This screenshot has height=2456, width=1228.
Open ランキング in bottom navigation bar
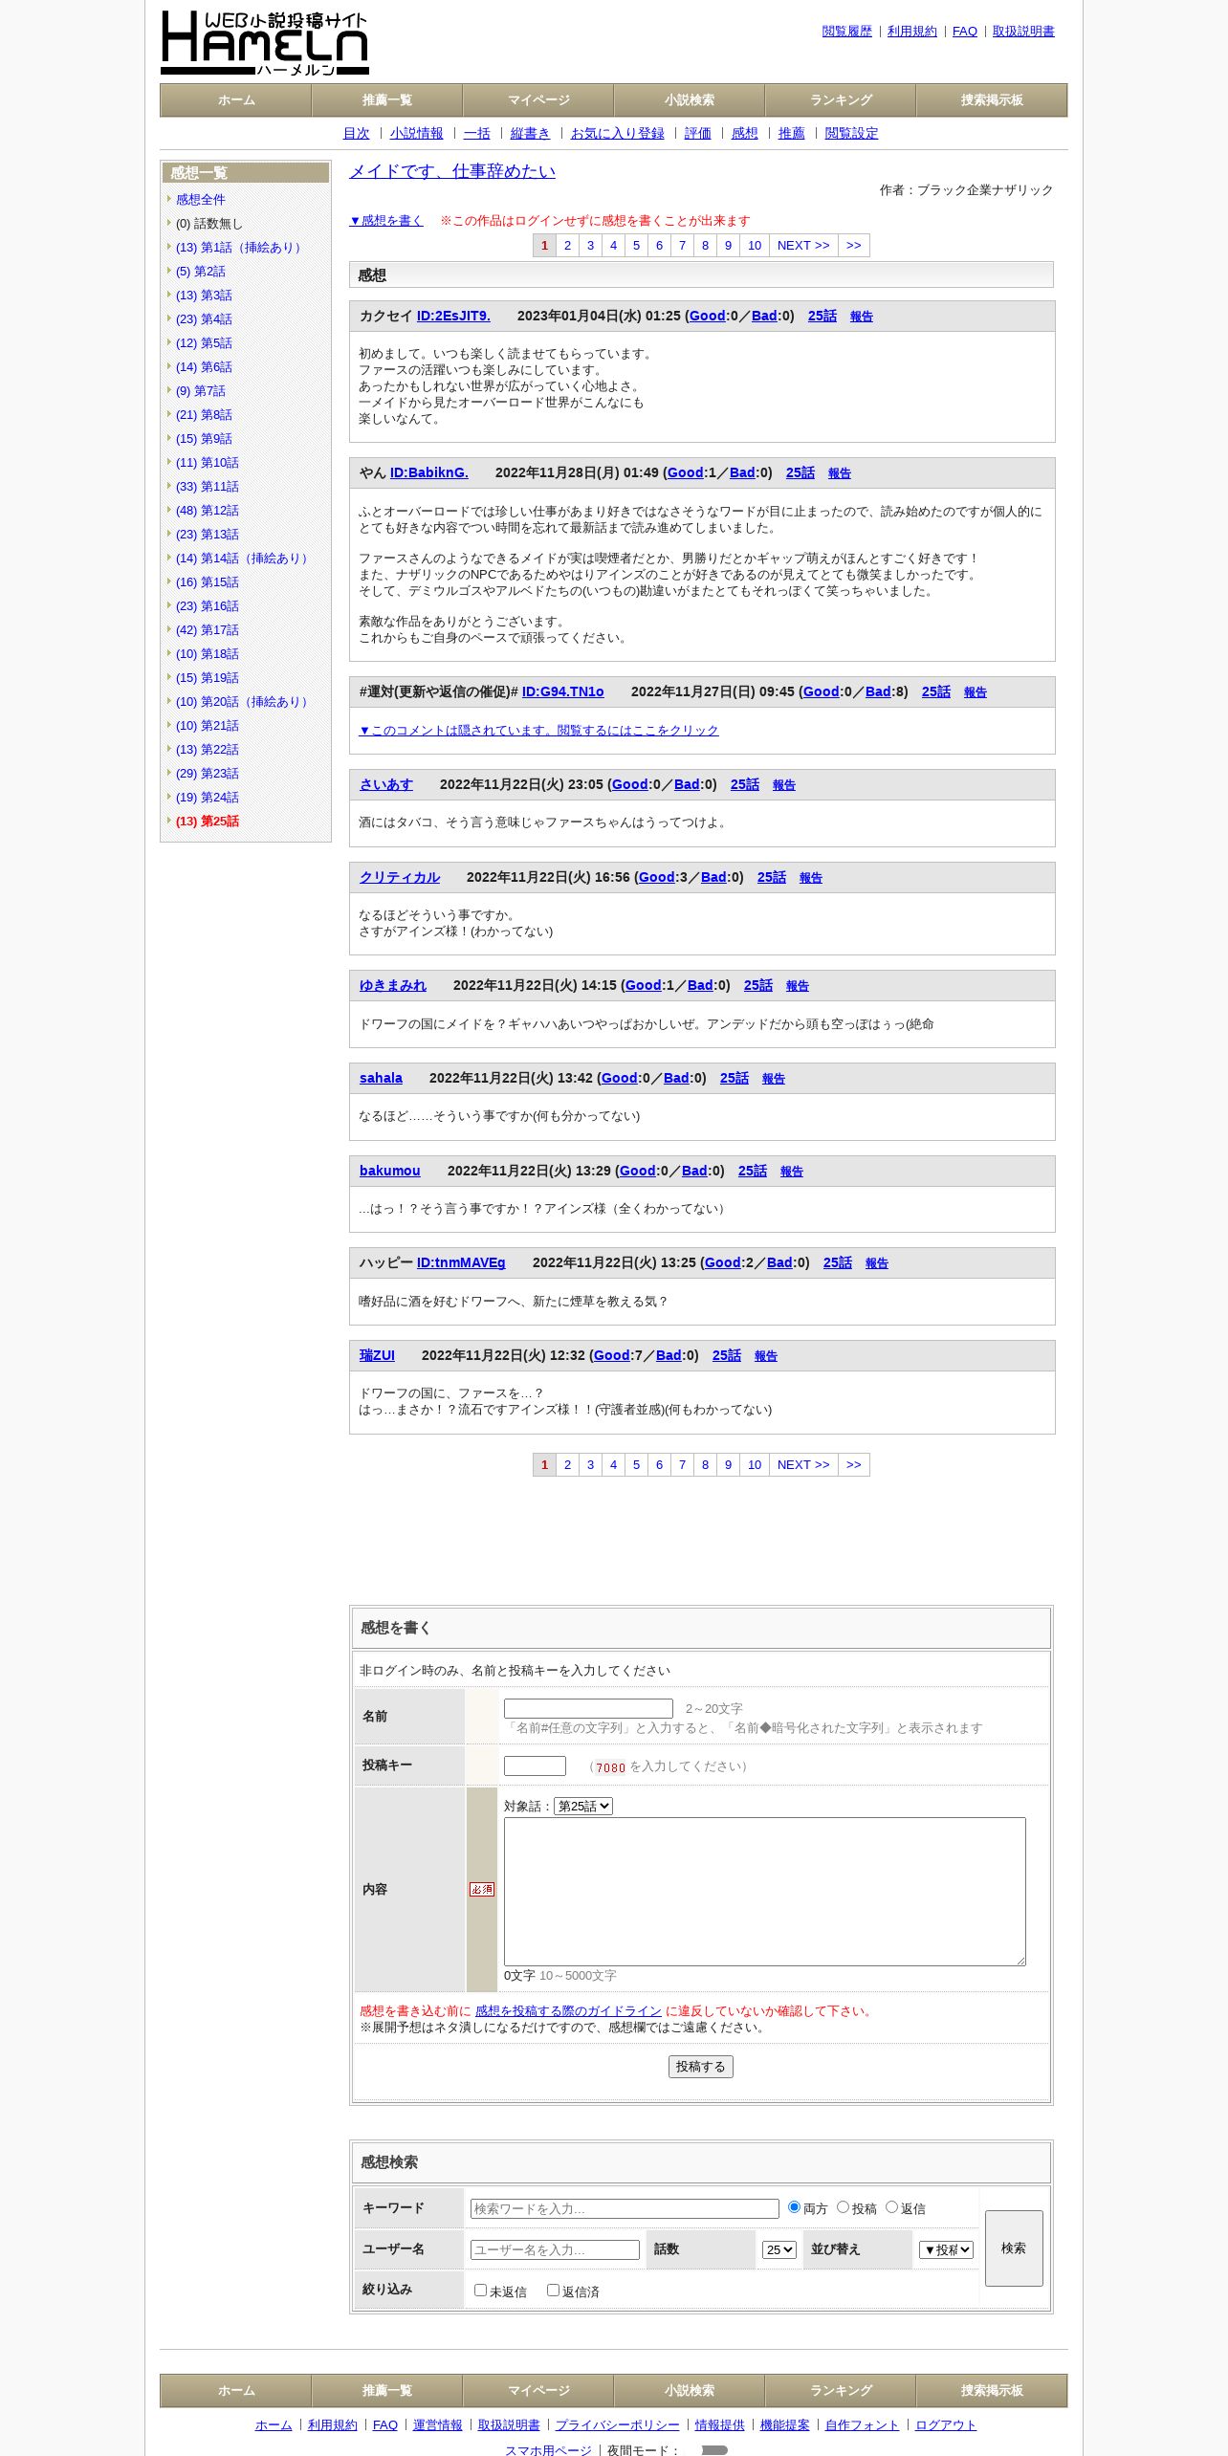[x=841, y=2390]
